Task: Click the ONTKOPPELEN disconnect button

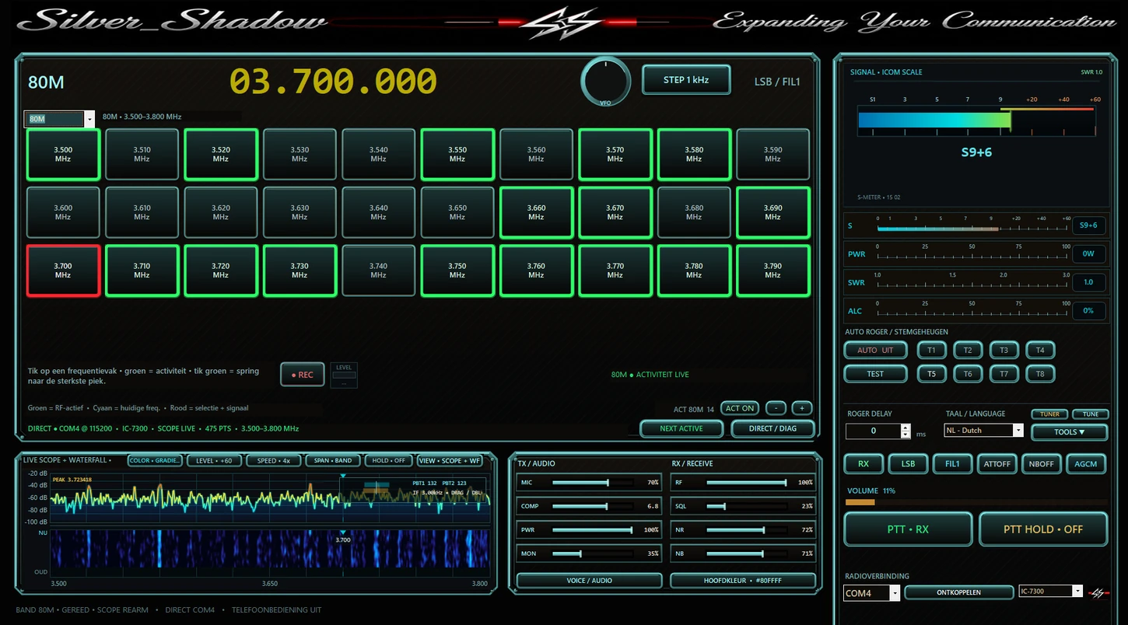Action: 958,592
